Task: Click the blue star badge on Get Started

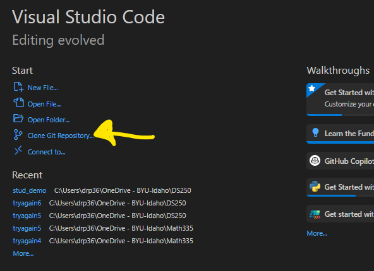Action: click(x=311, y=88)
